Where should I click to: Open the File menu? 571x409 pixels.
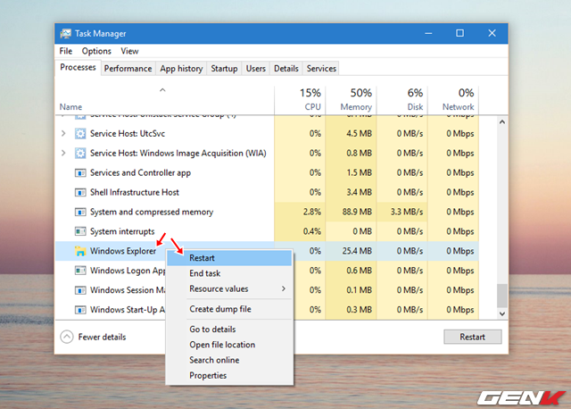[x=66, y=51]
